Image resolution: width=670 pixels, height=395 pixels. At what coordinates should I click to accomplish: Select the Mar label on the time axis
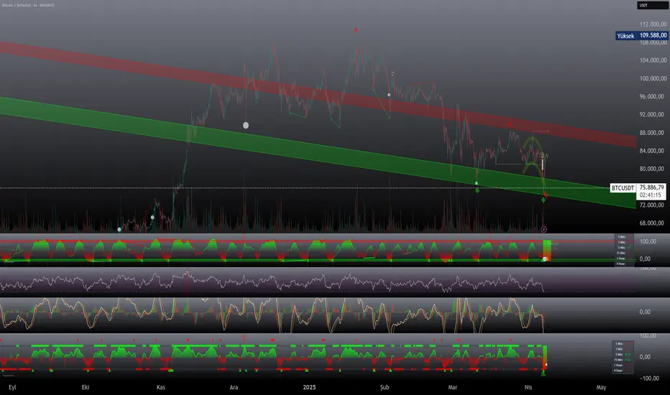click(x=452, y=387)
